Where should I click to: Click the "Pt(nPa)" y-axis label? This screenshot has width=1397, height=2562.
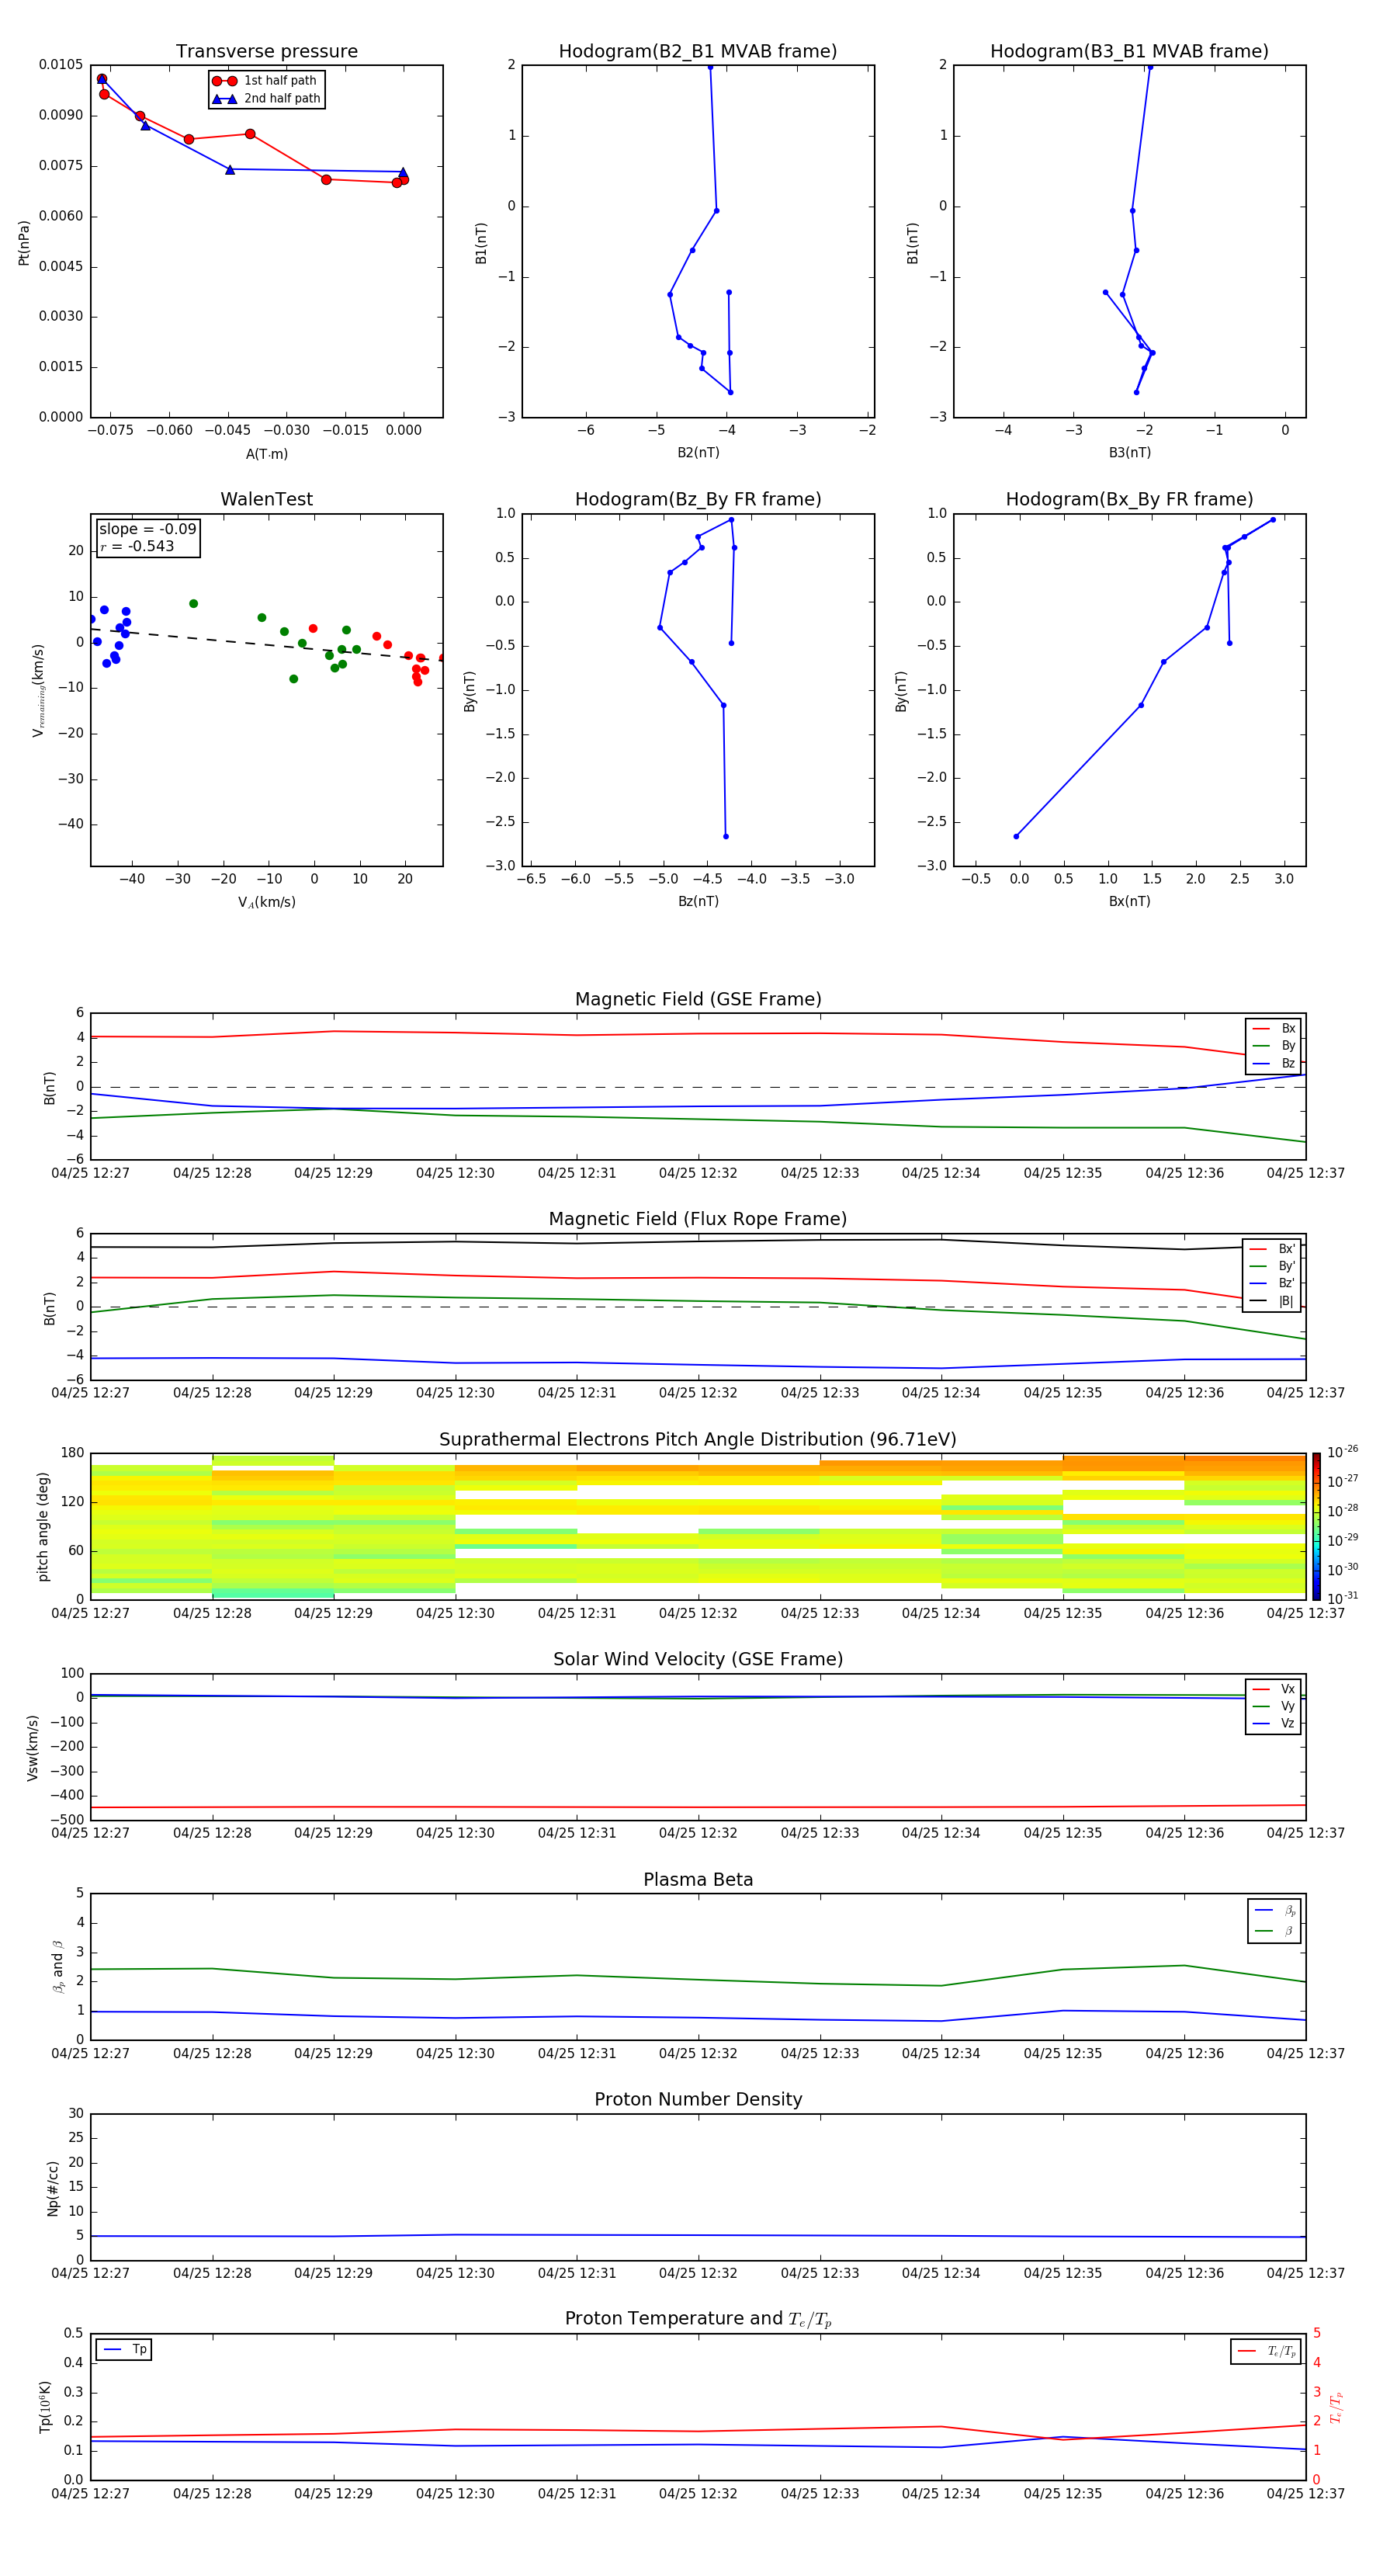pyautogui.click(x=24, y=243)
